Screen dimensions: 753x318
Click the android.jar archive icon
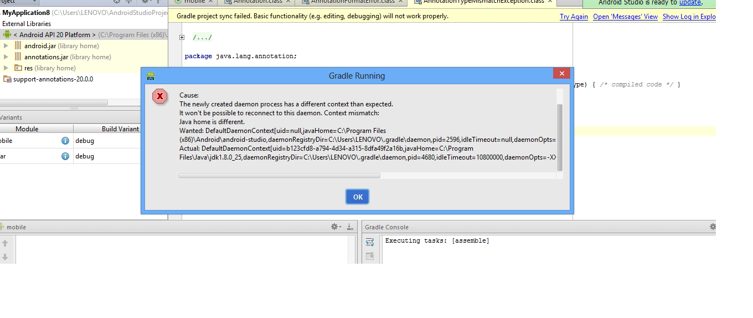tap(18, 46)
